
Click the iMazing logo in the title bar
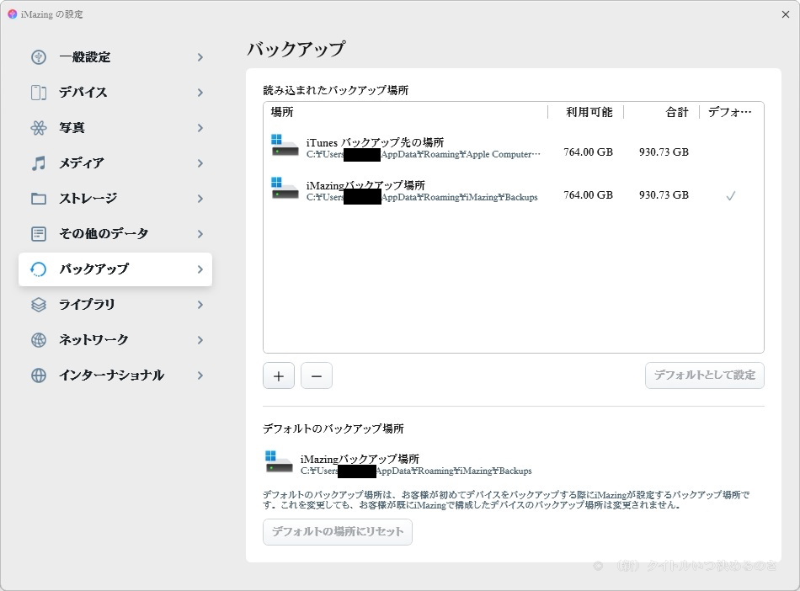(x=13, y=14)
